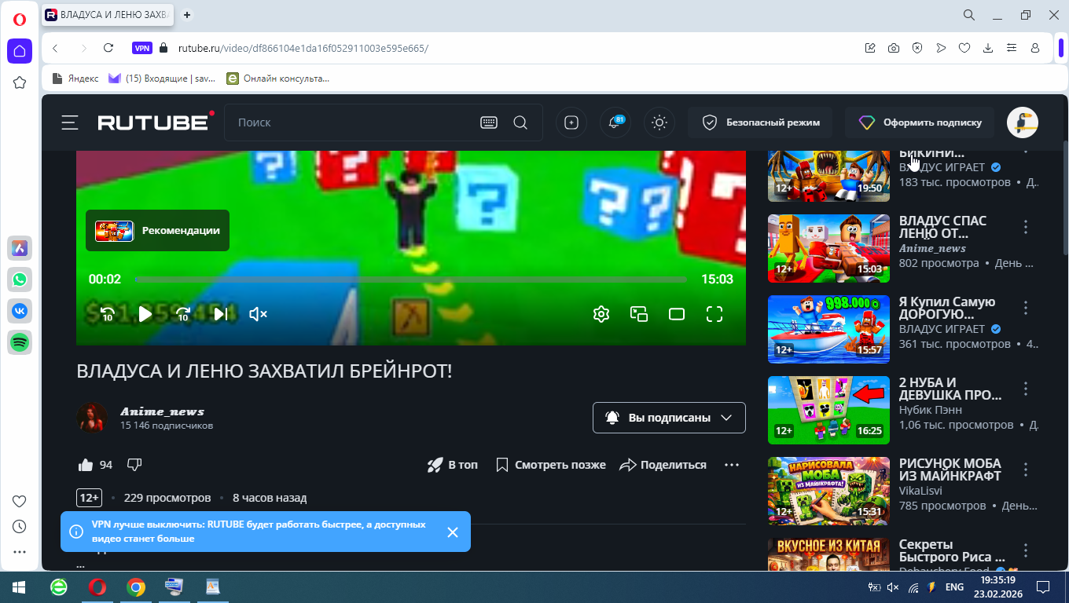Image resolution: width=1069 pixels, height=603 pixels.
Task: Click РИСУНОК МОБА ИЗ МАЙНКРАФТ title
Action: point(950,470)
